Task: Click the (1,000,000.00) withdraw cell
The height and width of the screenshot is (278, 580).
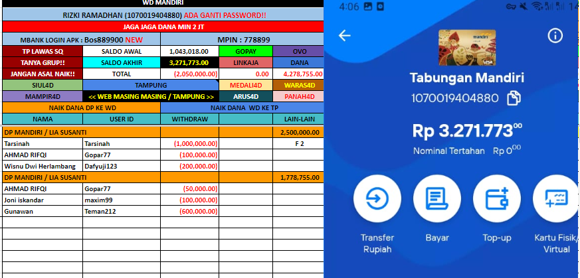Action: [x=189, y=143]
